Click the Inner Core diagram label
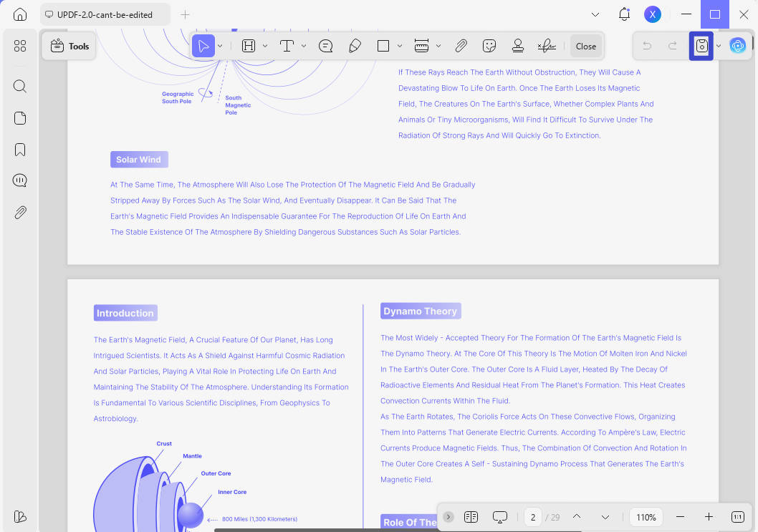 232,492
